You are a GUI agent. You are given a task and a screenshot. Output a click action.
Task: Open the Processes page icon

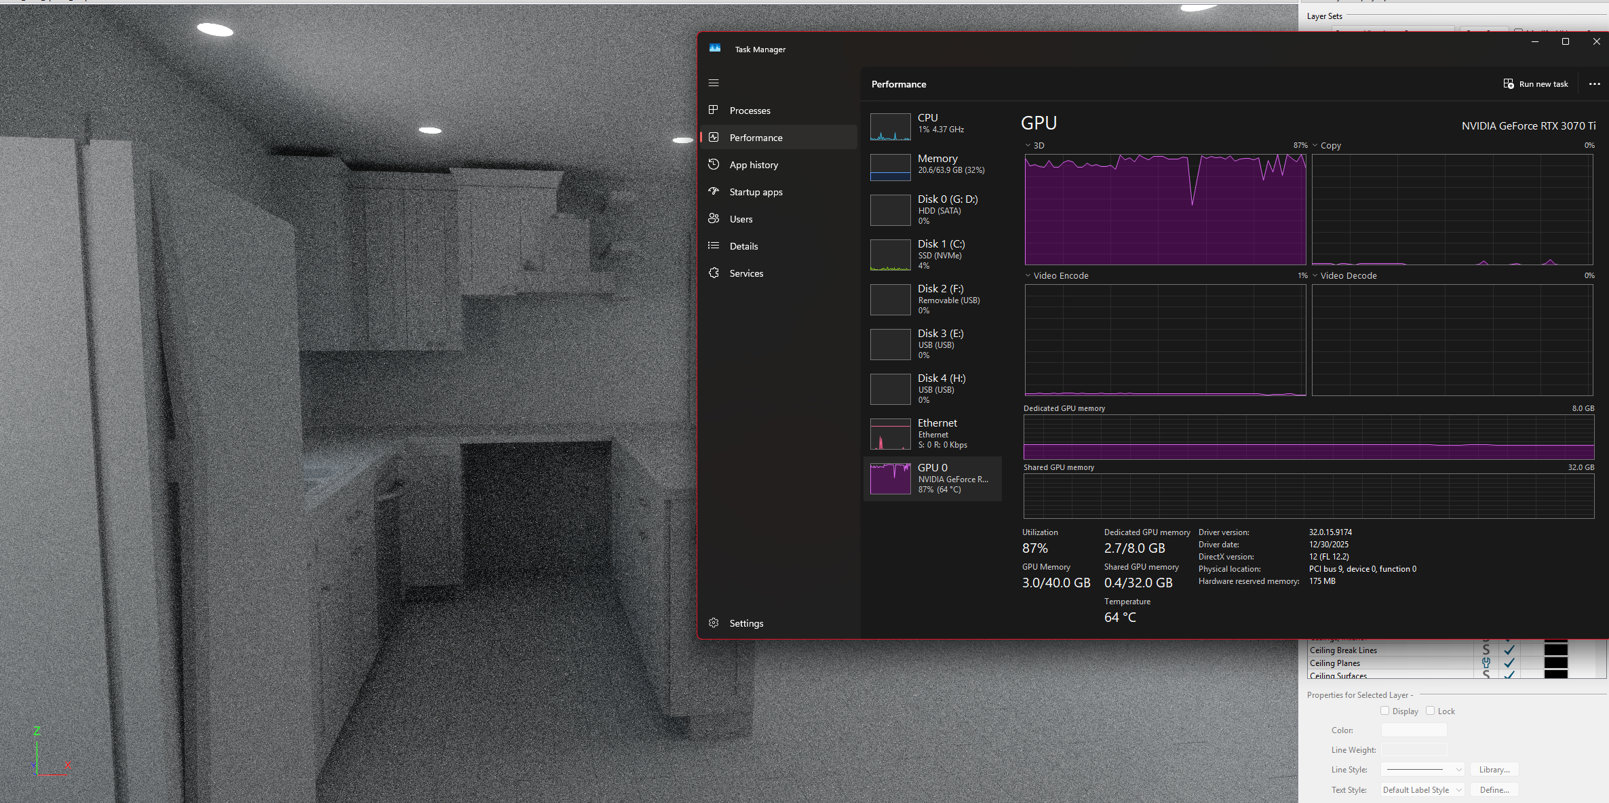point(714,110)
